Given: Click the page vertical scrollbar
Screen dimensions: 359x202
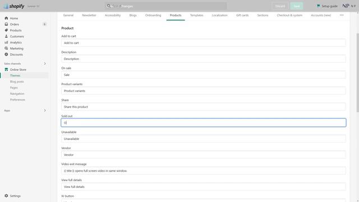Looking at the screenshot, I should tap(358, 73).
